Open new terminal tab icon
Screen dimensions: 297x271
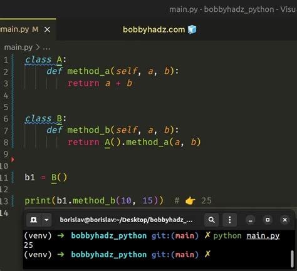coord(34,220)
